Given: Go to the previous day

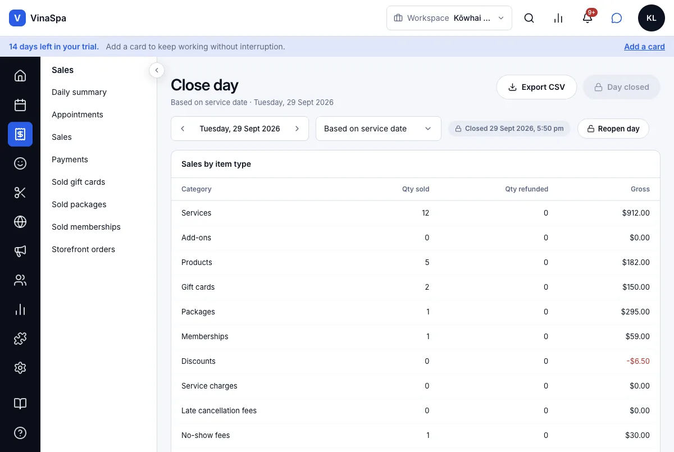Looking at the screenshot, I should click(183, 129).
